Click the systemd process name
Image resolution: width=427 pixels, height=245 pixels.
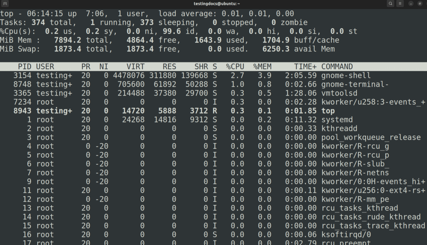pyautogui.click(x=337, y=120)
